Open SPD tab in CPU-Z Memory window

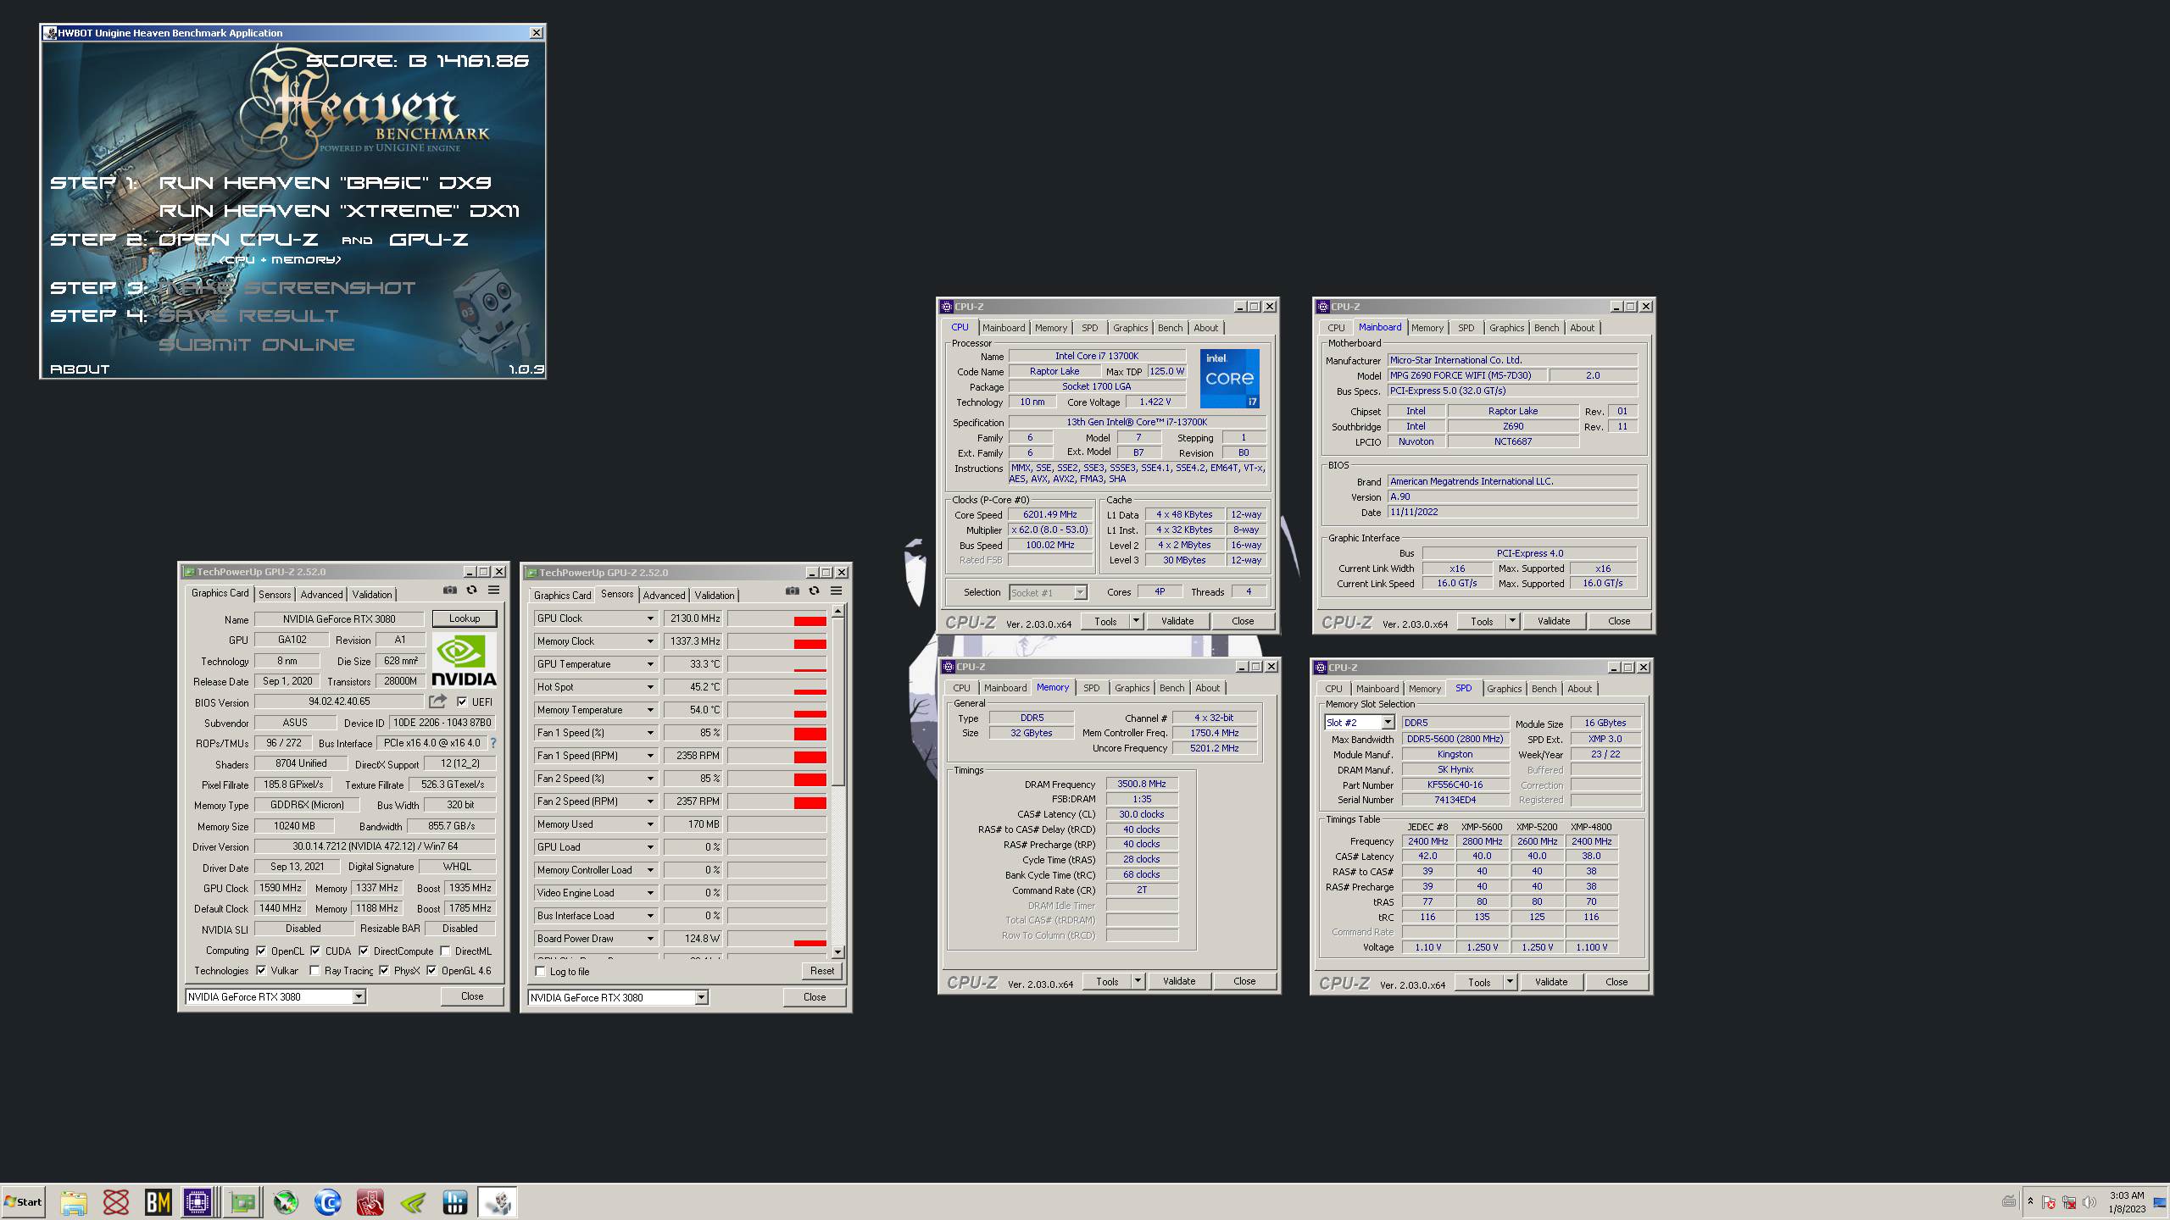1091,688
